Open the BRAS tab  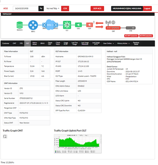(x=42, y=44)
